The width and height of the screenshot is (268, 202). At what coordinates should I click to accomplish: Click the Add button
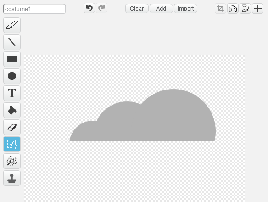pos(161,9)
